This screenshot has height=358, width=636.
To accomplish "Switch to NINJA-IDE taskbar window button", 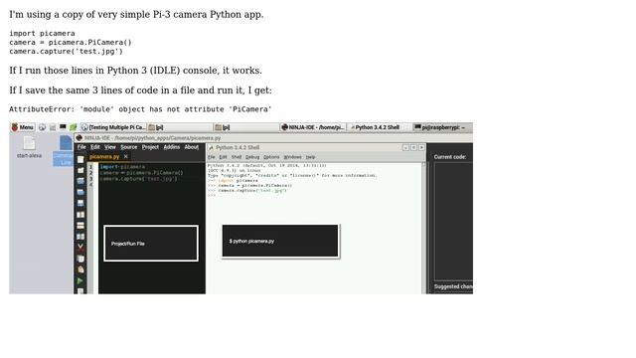I will click(313, 127).
